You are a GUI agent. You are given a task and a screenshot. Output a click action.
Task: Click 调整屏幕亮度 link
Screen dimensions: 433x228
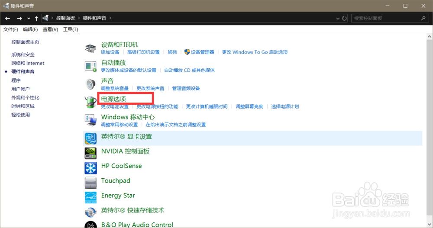pyautogui.click(x=249, y=106)
